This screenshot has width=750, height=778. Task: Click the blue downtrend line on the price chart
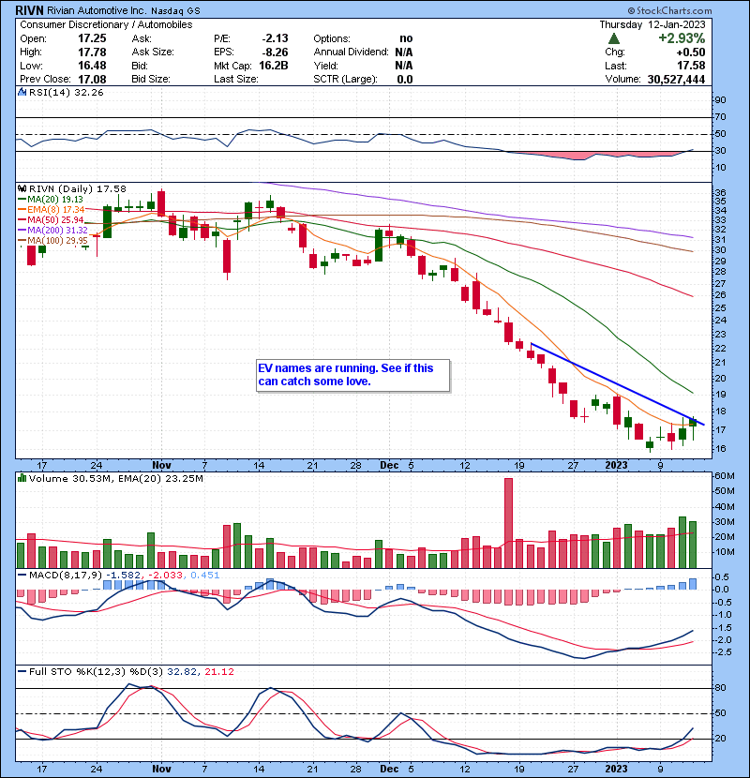tap(616, 384)
